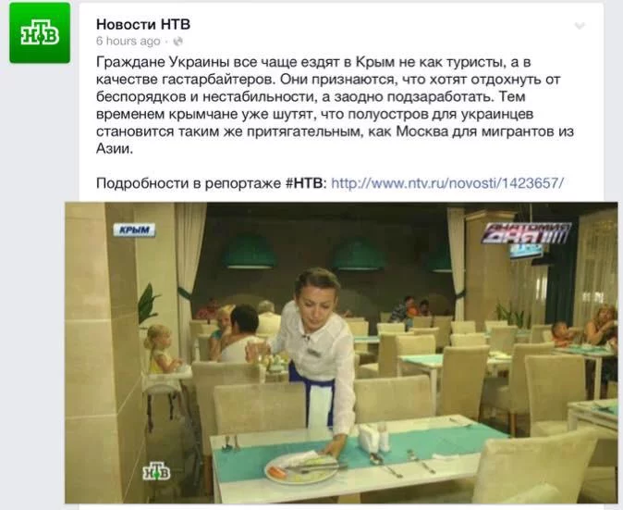Click the napkin holder on front table
The image size is (623, 510).
(x=369, y=437)
